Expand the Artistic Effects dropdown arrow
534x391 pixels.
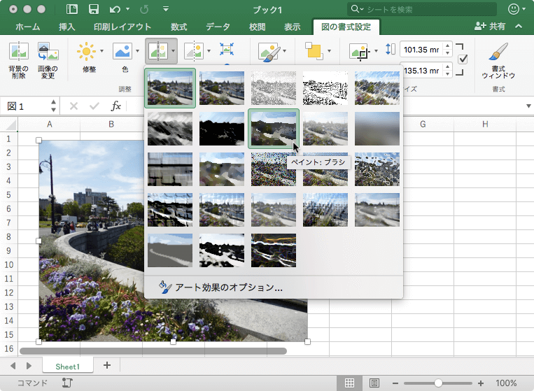point(174,51)
